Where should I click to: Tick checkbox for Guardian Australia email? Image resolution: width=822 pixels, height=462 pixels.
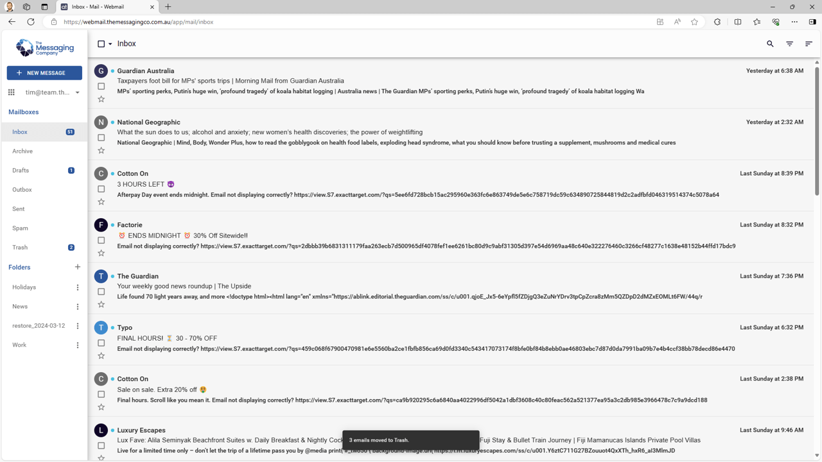tap(101, 86)
